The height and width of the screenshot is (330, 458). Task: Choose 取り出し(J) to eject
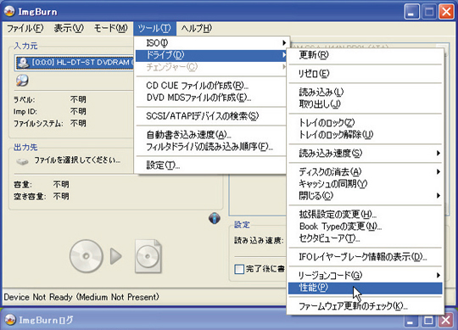click(x=365, y=104)
